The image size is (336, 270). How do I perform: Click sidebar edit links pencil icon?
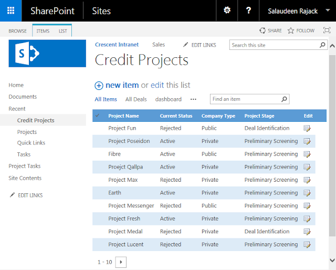[12, 195]
